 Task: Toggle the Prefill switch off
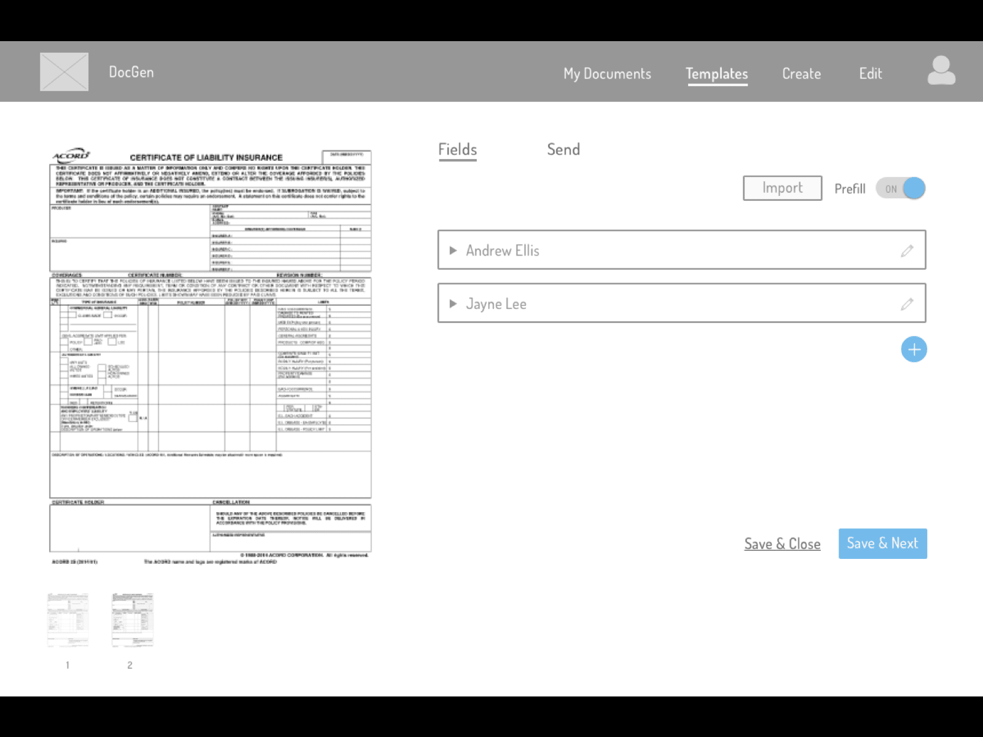click(901, 189)
